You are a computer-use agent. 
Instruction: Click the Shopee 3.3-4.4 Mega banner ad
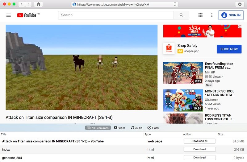[202, 31]
